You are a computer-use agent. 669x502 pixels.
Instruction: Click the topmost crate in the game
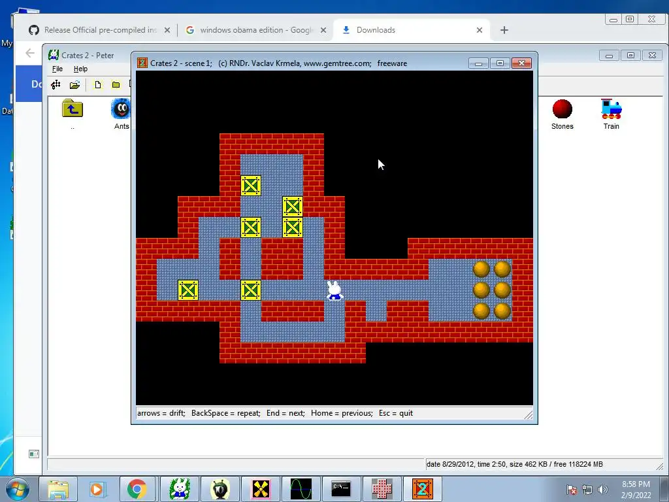click(x=251, y=186)
